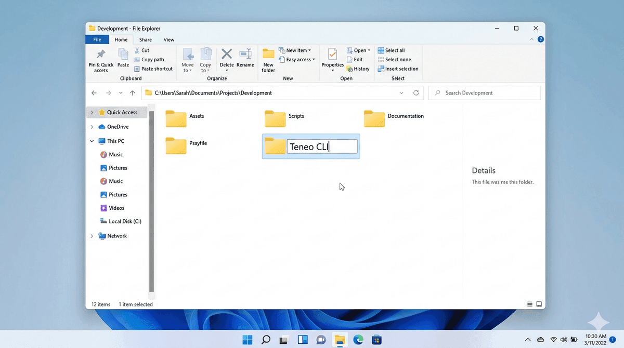Viewport: 624px width, 348px height.
Task: Switch to details view
Action: (529, 303)
